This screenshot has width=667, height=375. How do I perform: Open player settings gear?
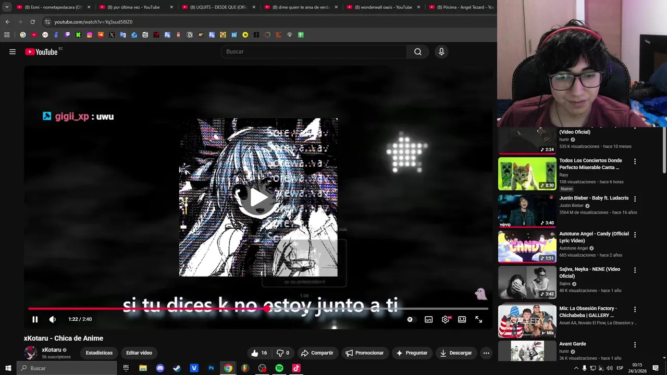point(445,319)
